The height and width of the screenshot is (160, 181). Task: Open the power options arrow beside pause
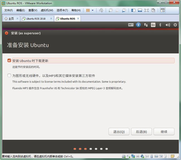92,10
